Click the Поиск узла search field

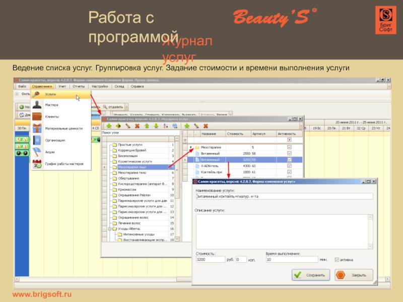[141, 133]
